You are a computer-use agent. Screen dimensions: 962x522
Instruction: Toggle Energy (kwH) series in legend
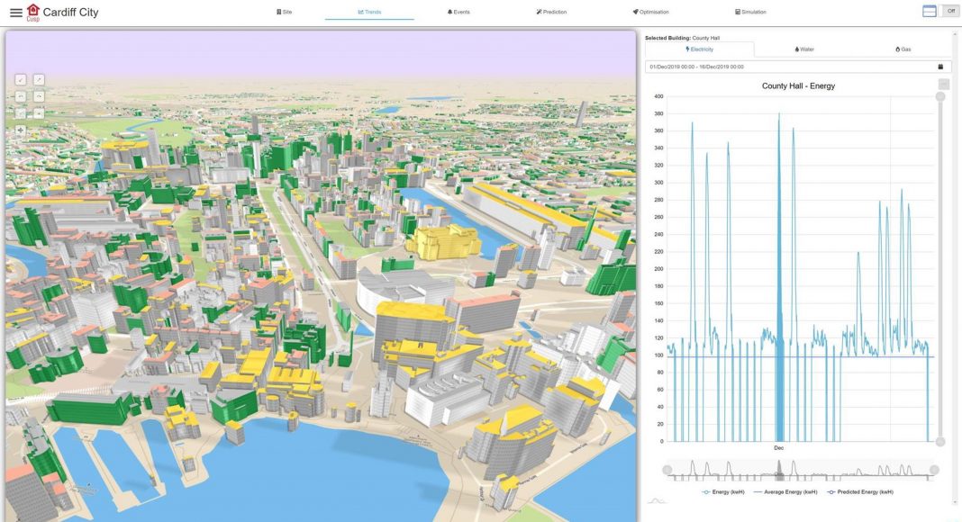point(727,491)
